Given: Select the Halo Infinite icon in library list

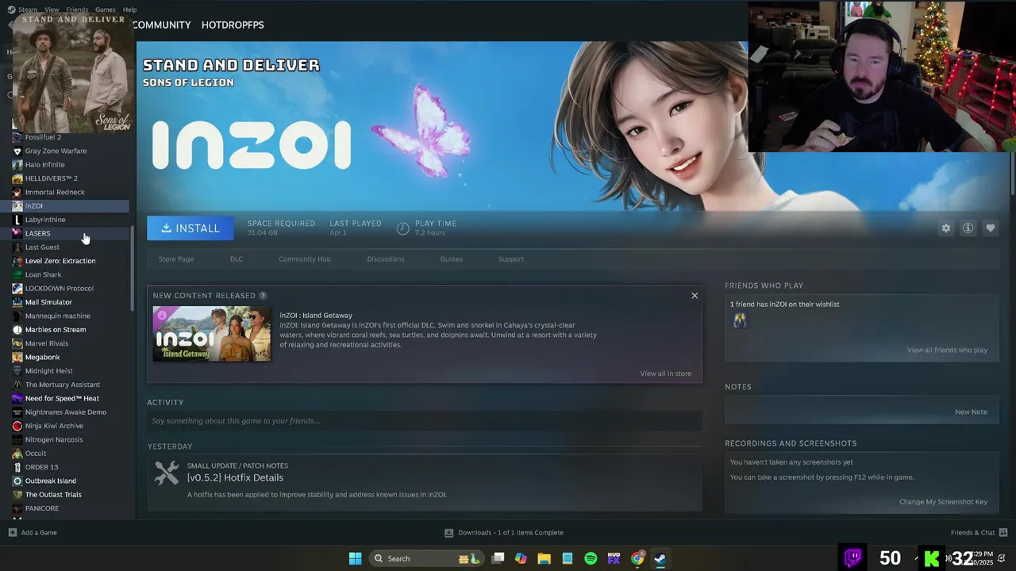Looking at the screenshot, I should [x=17, y=164].
